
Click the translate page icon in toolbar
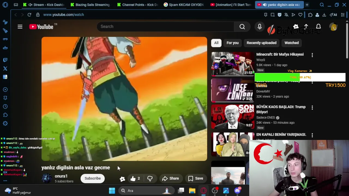pyautogui.click(x=286, y=15)
